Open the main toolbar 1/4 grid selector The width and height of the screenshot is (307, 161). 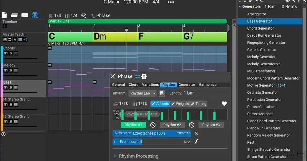[71, 15]
